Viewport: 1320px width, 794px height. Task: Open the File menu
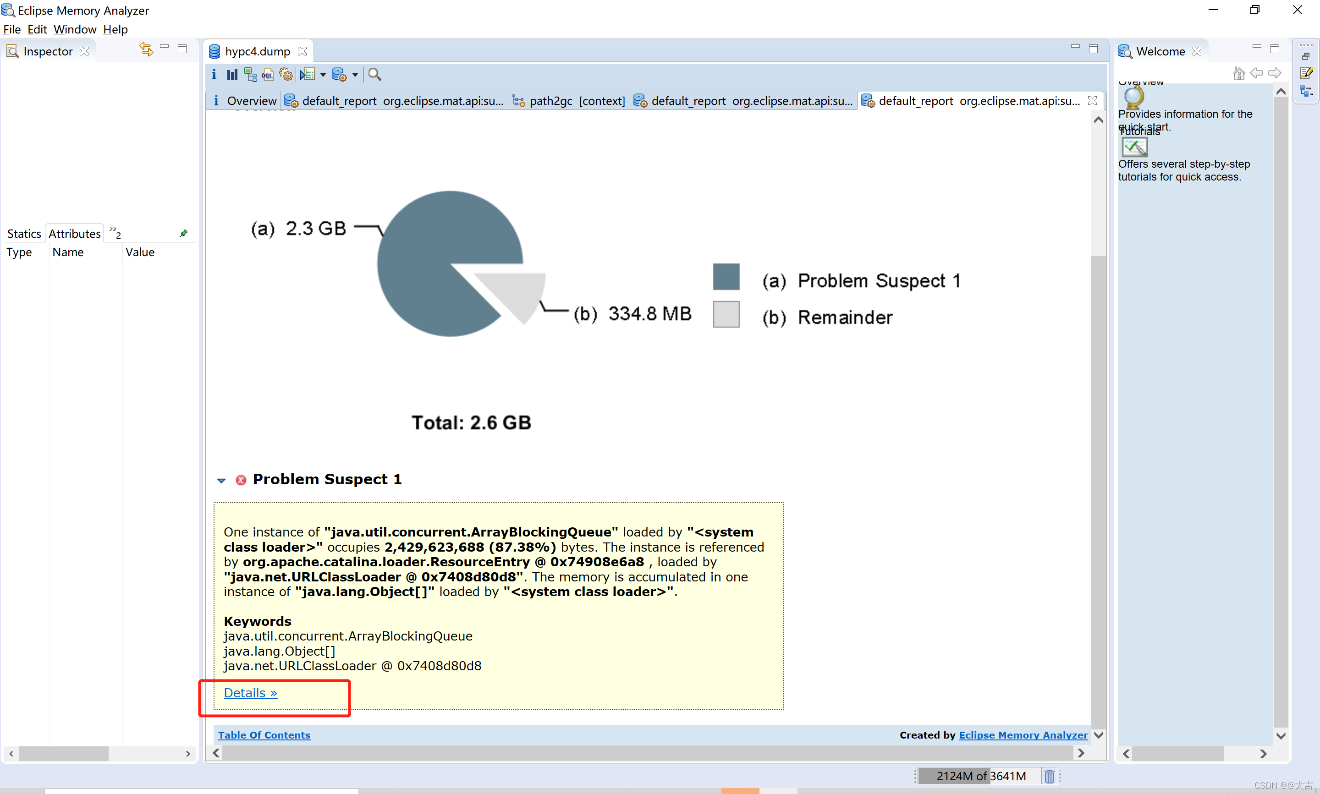click(x=12, y=29)
